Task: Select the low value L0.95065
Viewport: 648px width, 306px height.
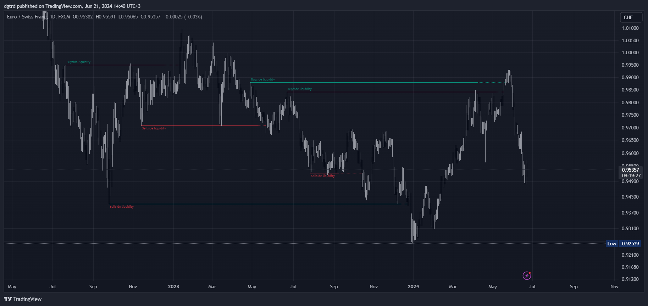Action: coord(128,17)
